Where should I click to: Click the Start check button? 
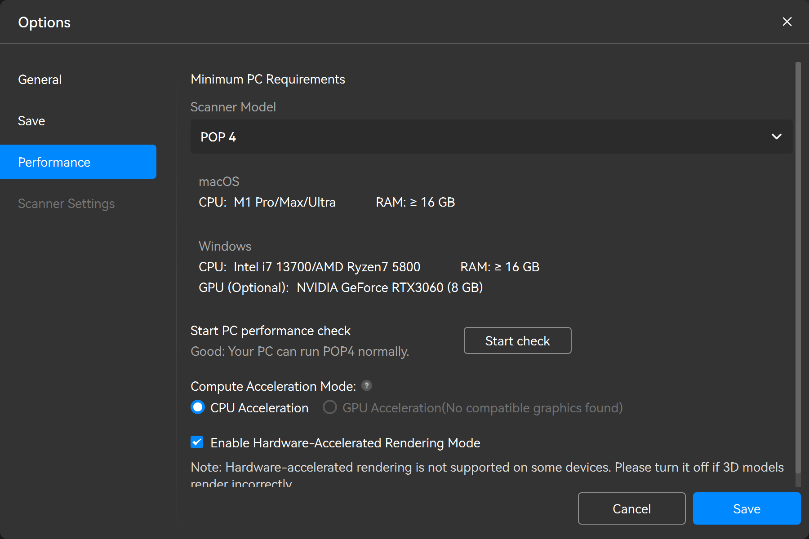pyautogui.click(x=517, y=340)
